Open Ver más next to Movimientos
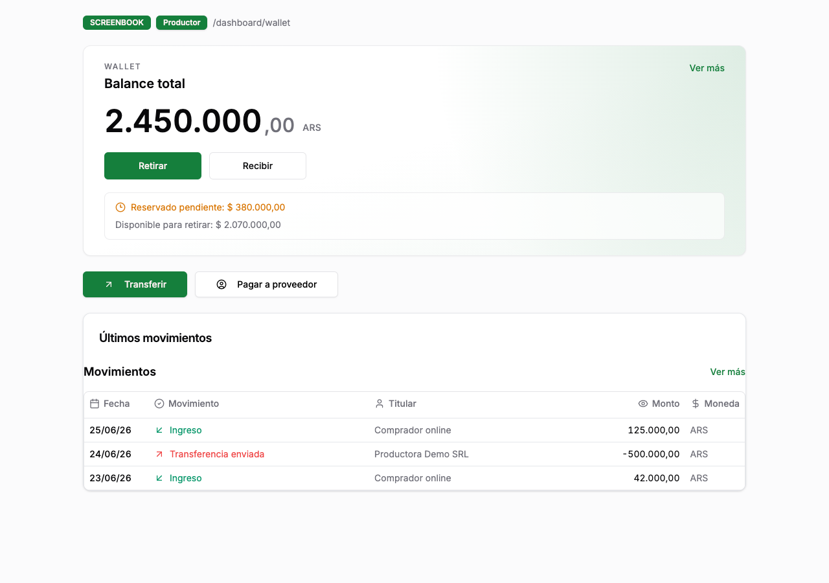The width and height of the screenshot is (829, 583). (728, 372)
